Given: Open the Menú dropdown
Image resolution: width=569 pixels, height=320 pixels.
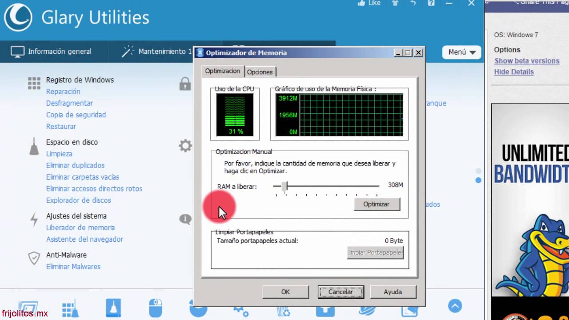Looking at the screenshot, I should 462,52.
